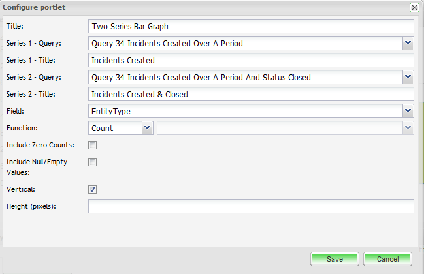Image resolution: width=424 pixels, height=274 pixels.
Task: Open the Series 1 - Query dropdown arrow
Action: [x=408, y=44]
